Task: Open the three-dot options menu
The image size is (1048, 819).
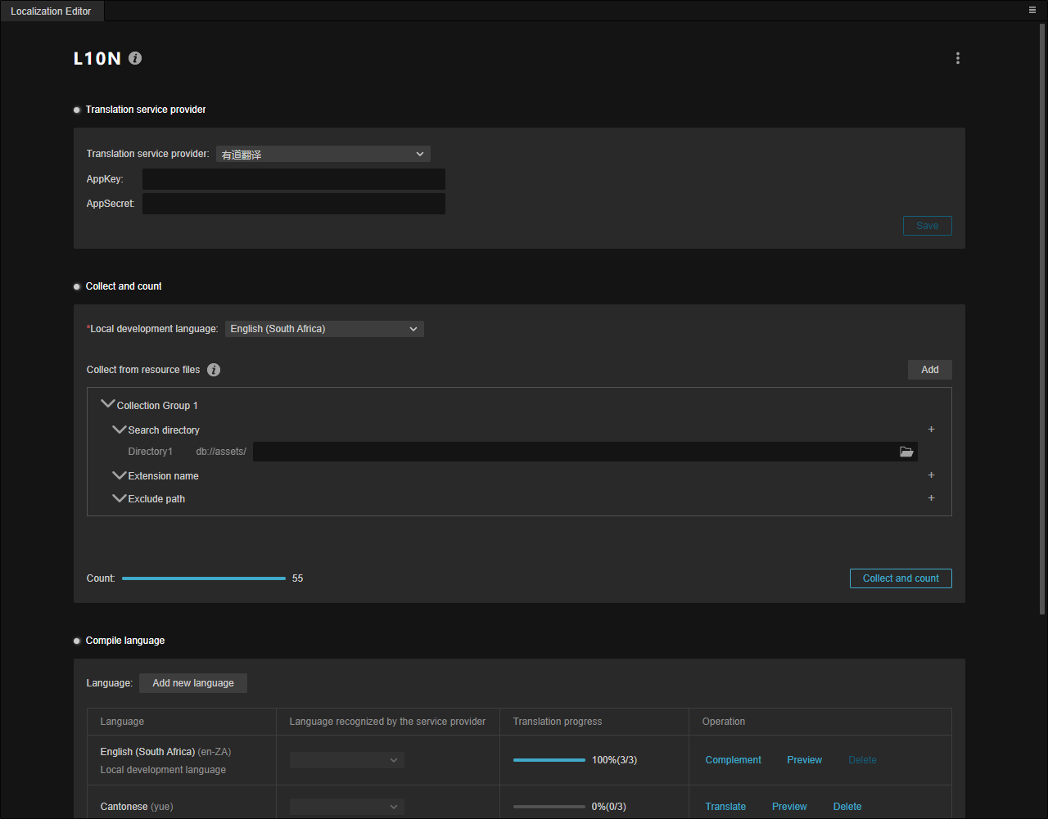Action: [x=958, y=58]
